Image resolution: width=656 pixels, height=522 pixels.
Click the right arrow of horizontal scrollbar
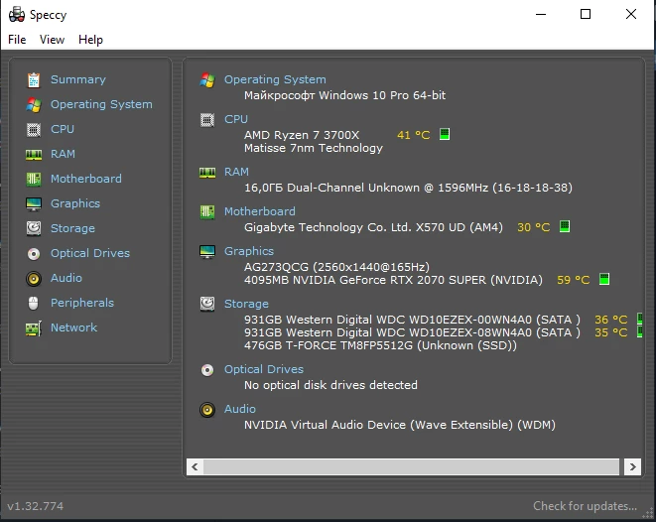coord(632,466)
